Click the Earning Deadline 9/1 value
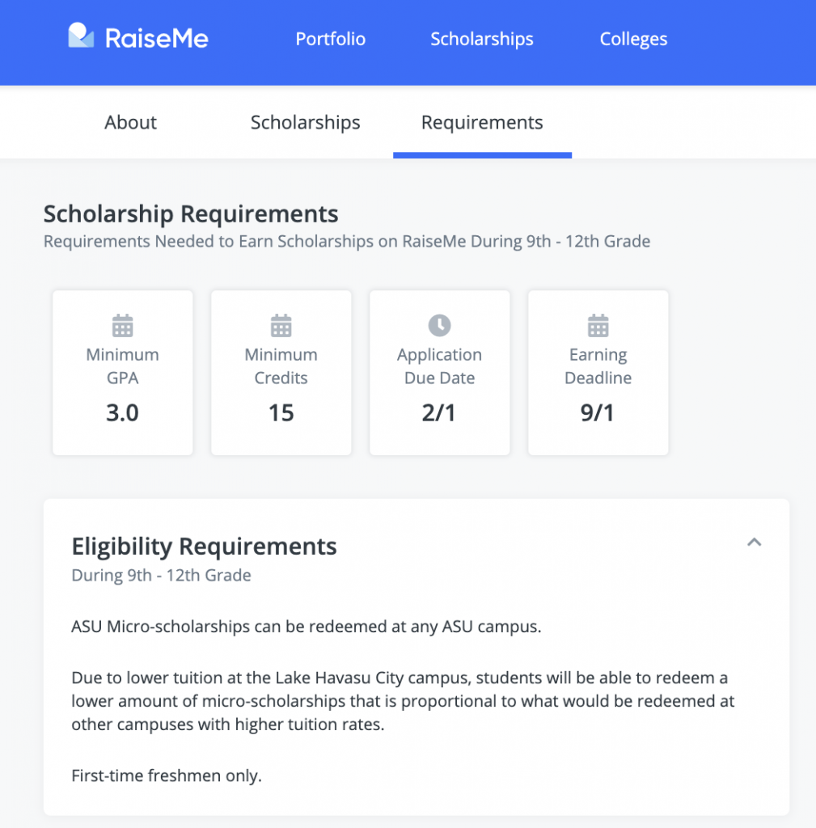816x828 pixels. [x=598, y=412]
